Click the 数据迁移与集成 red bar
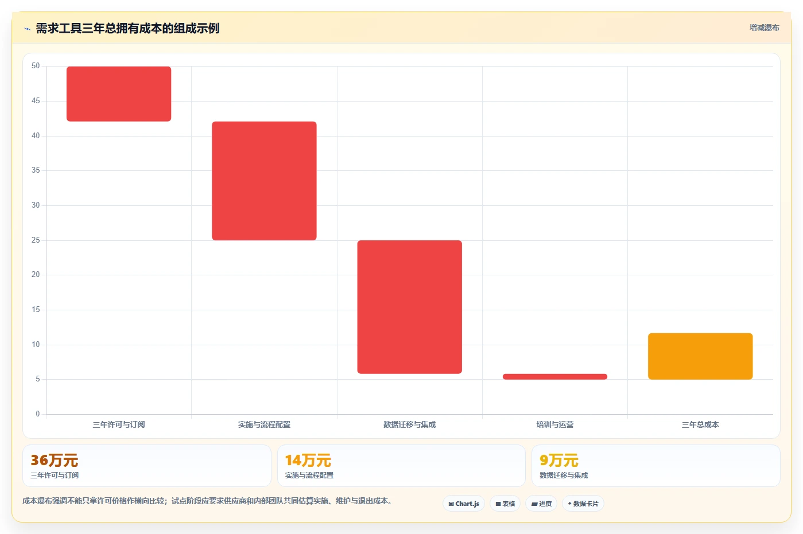803x534 pixels. [x=410, y=307]
